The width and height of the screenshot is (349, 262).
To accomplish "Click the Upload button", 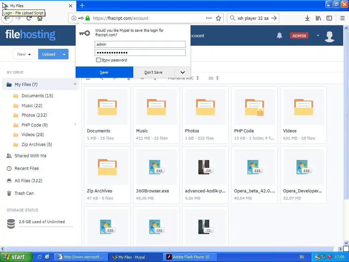I will 49,54.
